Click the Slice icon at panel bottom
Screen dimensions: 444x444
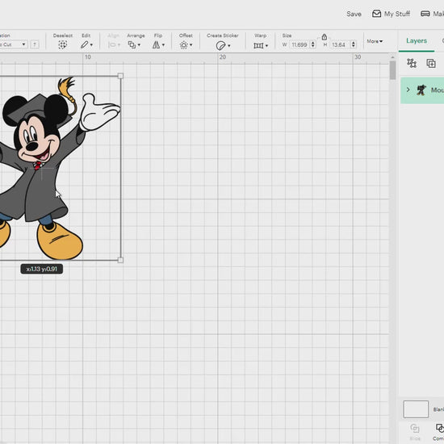(415, 428)
